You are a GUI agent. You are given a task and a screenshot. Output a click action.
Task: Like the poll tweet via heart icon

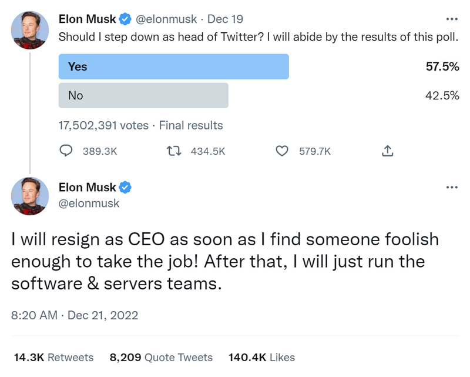[282, 151]
